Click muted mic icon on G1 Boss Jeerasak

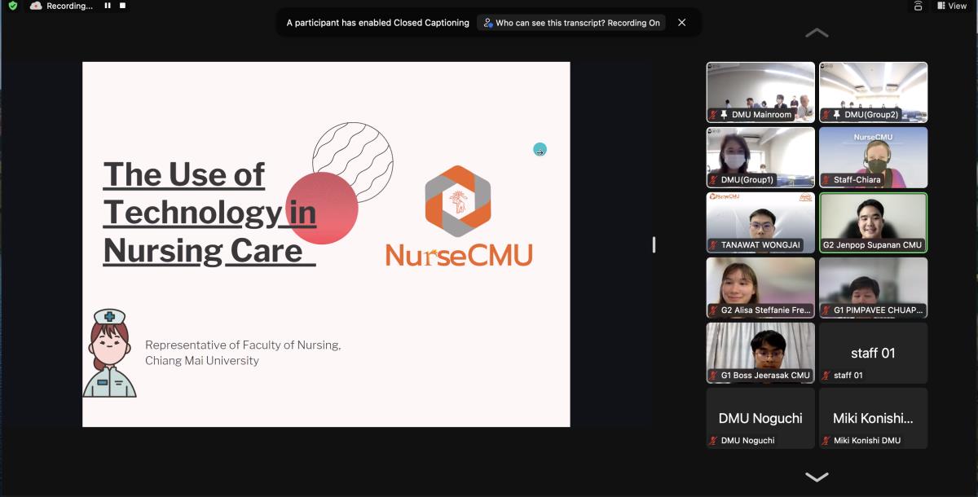pyautogui.click(x=714, y=376)
